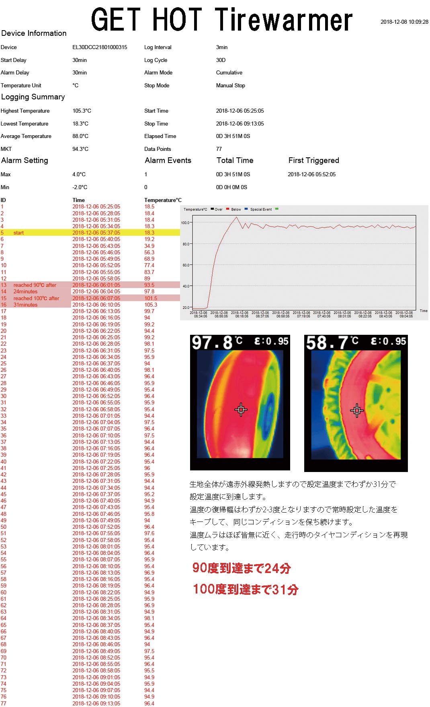
Task: Open the 97.8°C thermal tire image
Action: (240, 402)
